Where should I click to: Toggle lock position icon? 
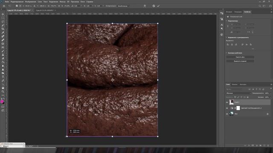(x=241, y=97)
